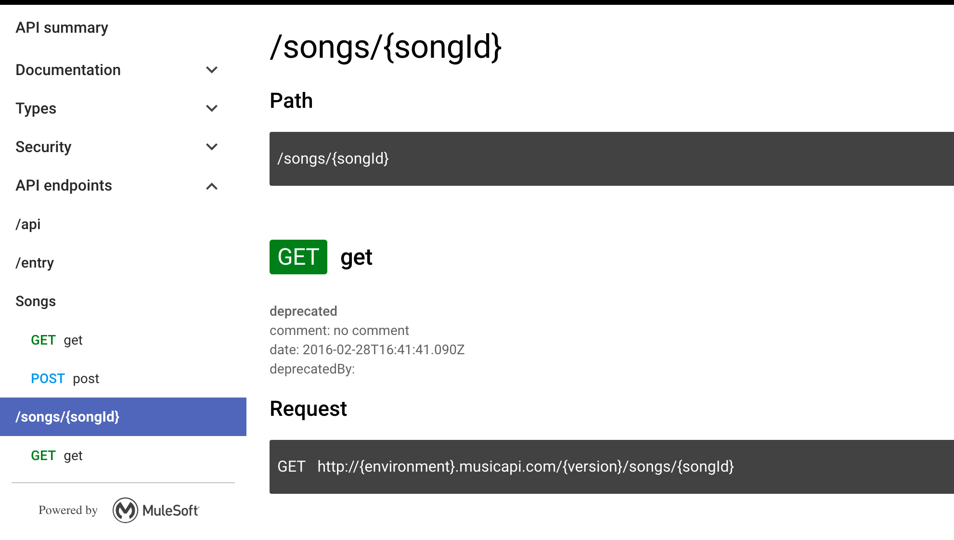Click the post operation label
Image resolution: width=954 pixels, height=540 pixels.
[86, 379]
